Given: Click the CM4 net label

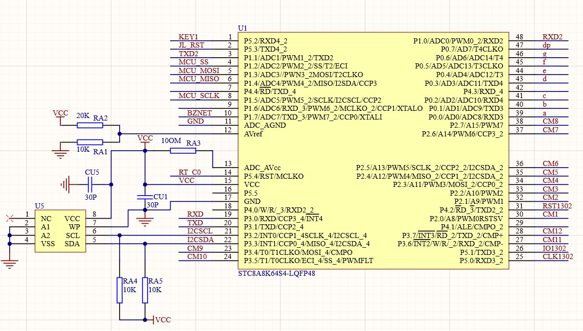Looking at the screenshot, I should [551, 180].
